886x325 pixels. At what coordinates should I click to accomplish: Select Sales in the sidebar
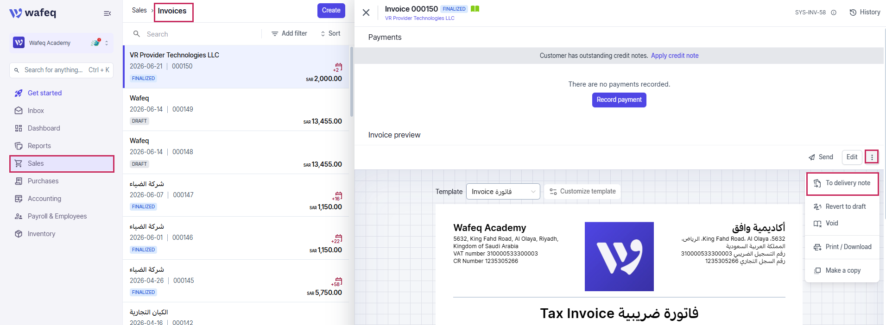click(x=61, y=163)
